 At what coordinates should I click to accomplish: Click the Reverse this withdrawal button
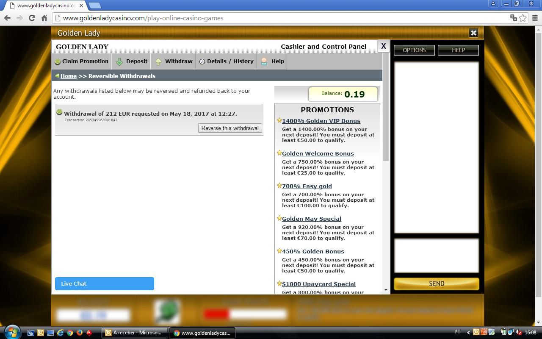(x=230, y=128)
